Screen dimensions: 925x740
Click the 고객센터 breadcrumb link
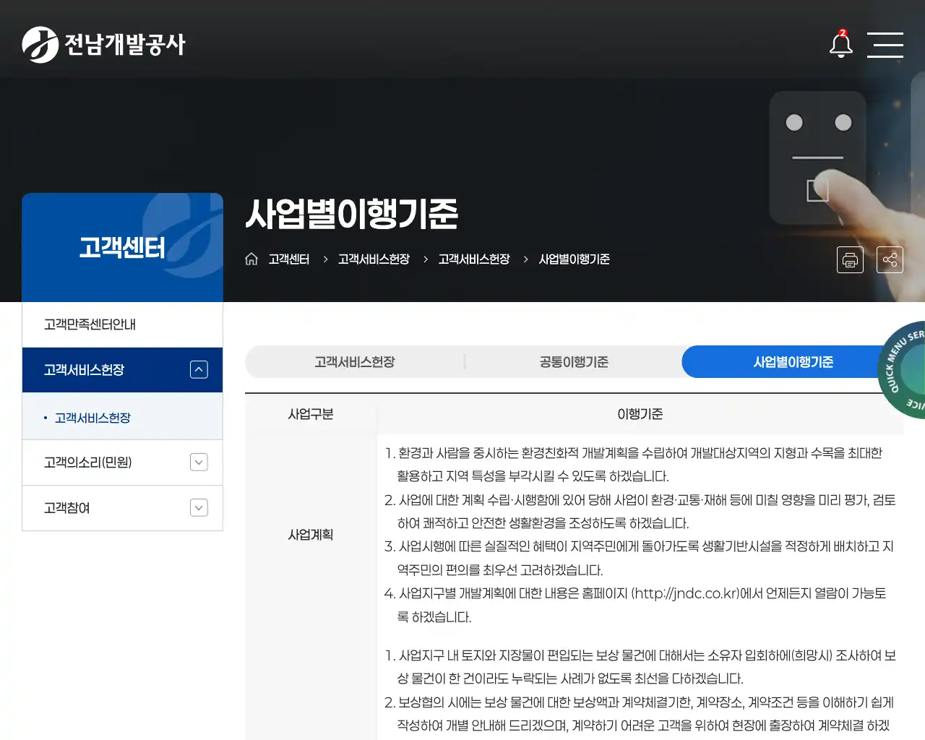pyautogui.click(x=288, y=259)
